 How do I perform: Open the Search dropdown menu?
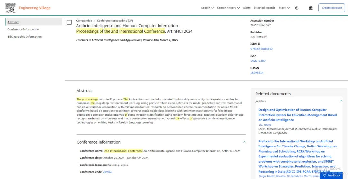point(208,8)
